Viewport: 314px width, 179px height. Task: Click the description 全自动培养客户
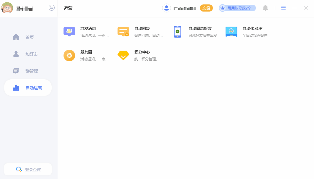click(255, 35)
